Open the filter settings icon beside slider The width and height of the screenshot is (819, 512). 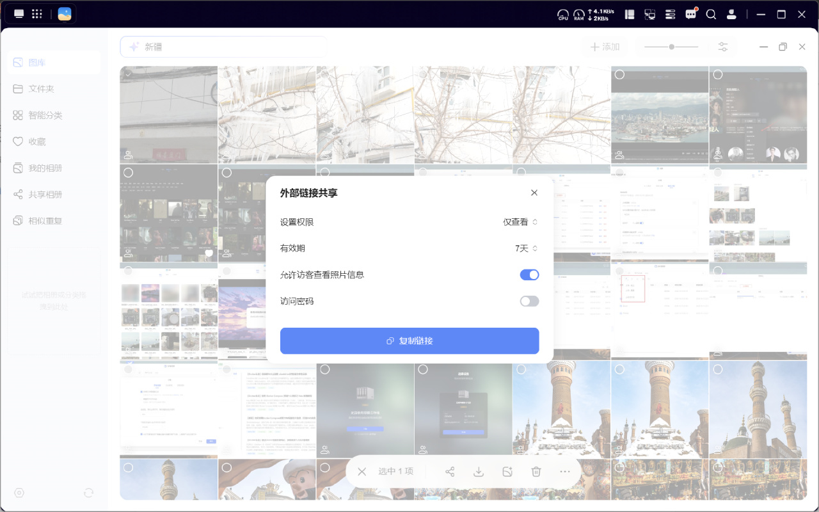pyautogui.click(x=723, y=47)
